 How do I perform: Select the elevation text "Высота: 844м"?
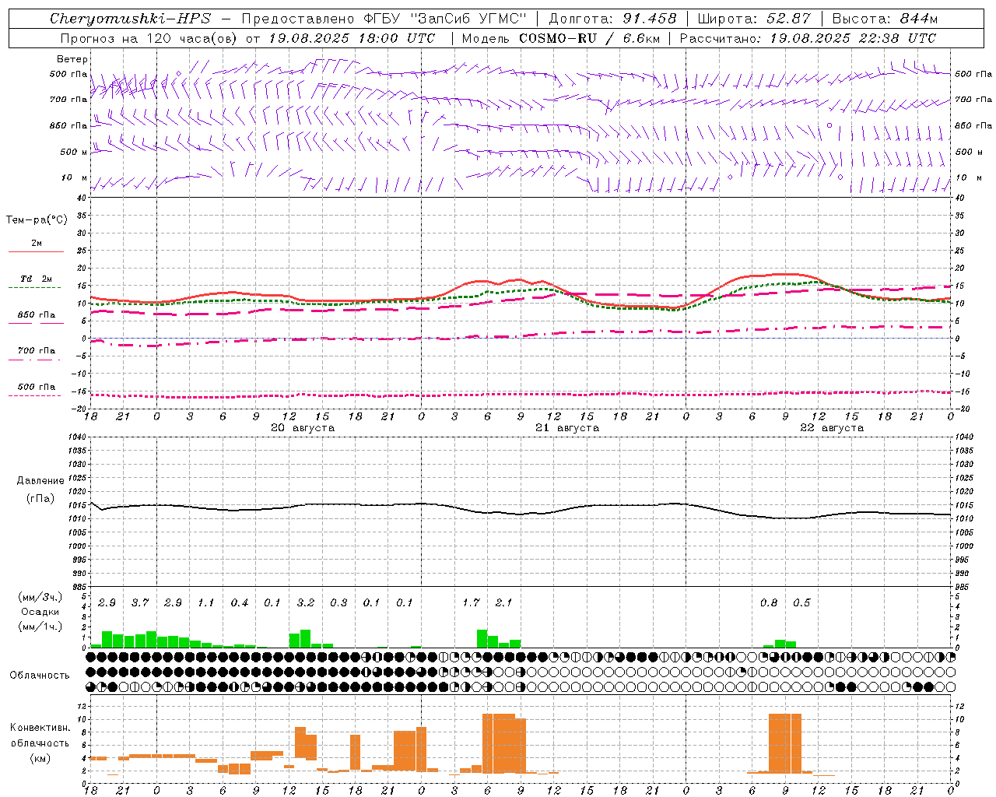(885, 19)
